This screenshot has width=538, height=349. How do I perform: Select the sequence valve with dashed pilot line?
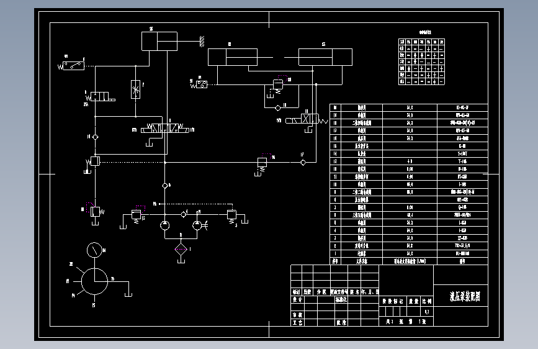tap(95, 161)
